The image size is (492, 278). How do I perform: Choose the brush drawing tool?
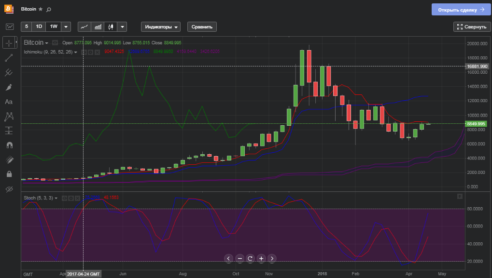click(9, 87)
